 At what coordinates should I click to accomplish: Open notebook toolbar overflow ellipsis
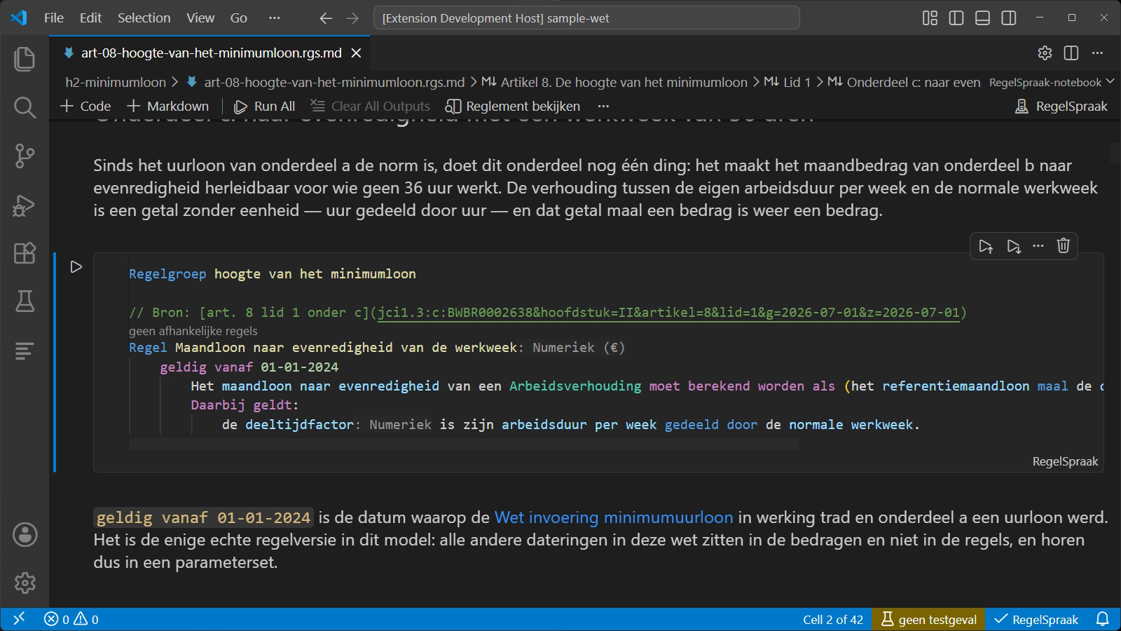click(x=603, y=107)
